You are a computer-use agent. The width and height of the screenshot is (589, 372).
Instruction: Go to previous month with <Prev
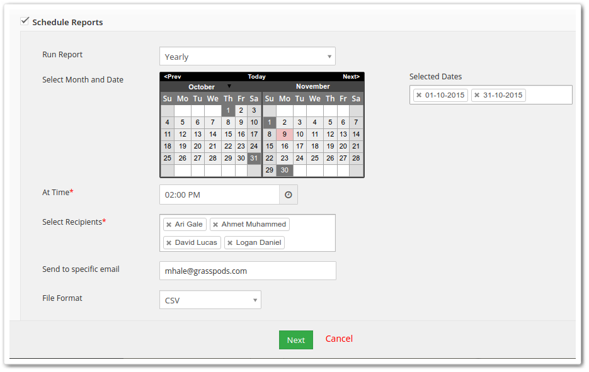tap(173, 77)
